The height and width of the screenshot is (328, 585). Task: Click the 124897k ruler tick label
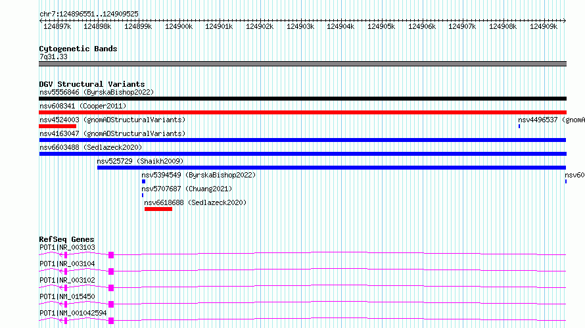click(57, 26)
